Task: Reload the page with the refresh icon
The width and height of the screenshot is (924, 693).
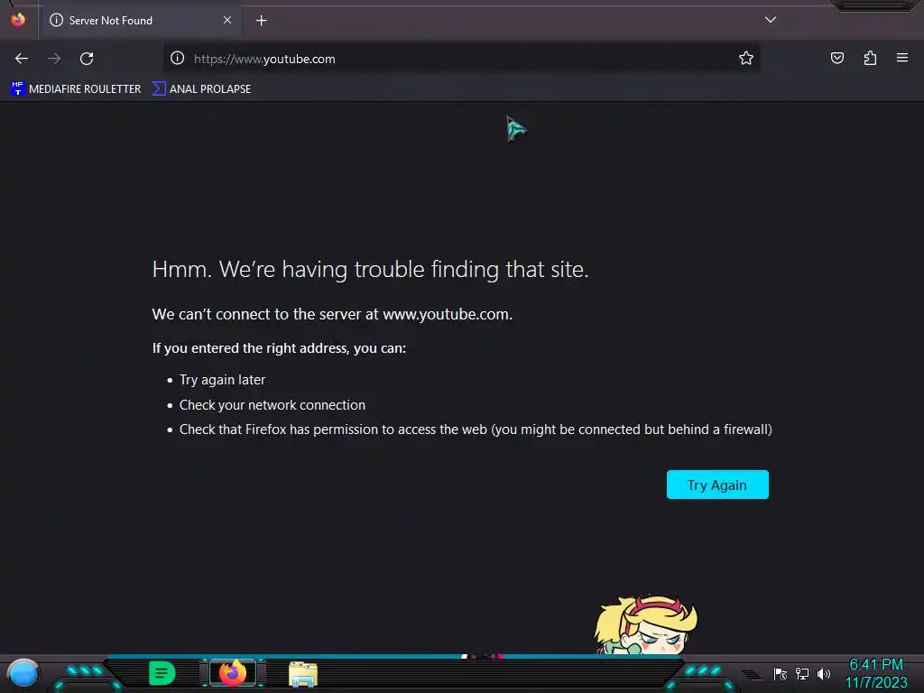Action: [x=87, y=59]
